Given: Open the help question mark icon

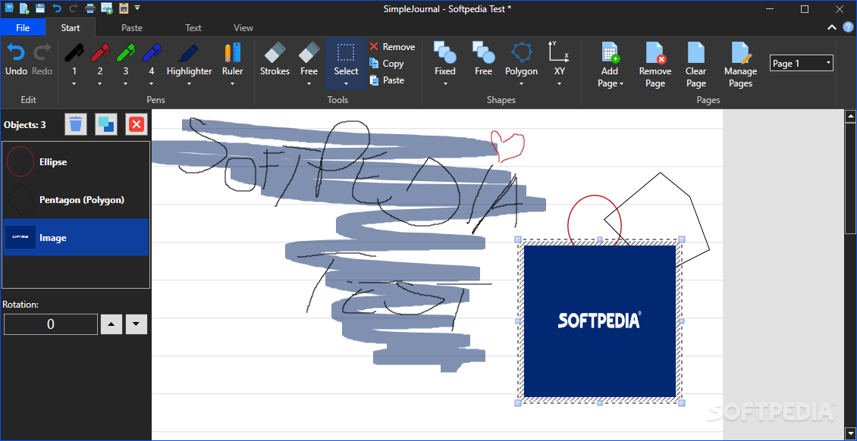Looking at the screenshot, I should (x=848, y=27).
